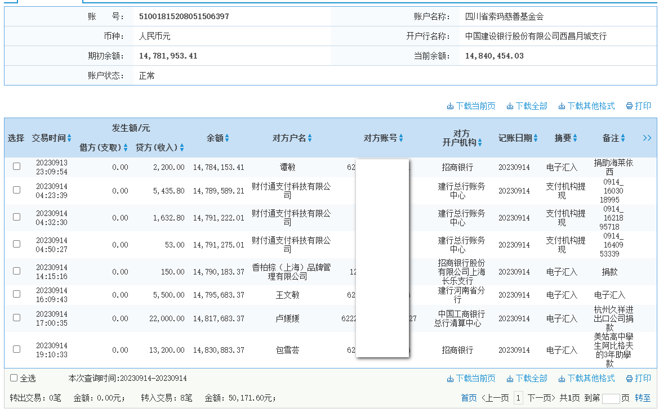Click remark 杭州久祥进出口公司捐款
Viewport: 659px width, 409px height.
(613, 319)
